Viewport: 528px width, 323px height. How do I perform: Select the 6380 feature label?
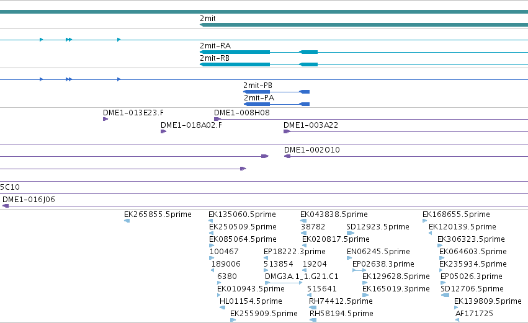227,277
